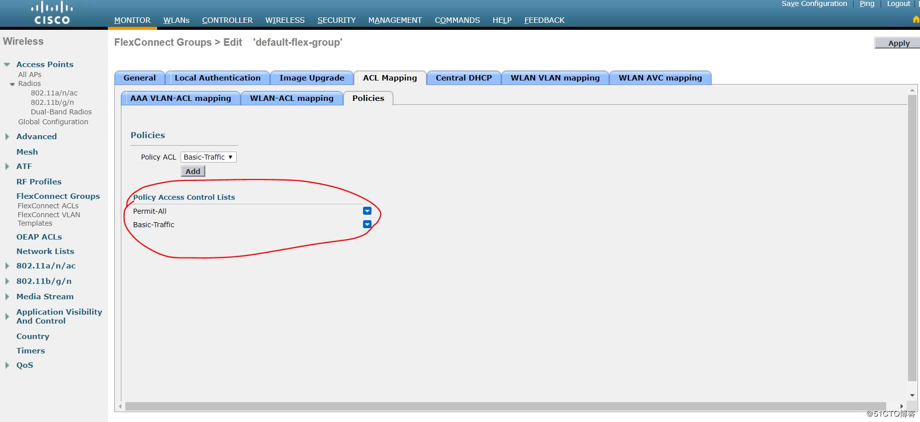The image size is (920, 422).
Task: Click the scroll up arrow
Action: (912, 90)
